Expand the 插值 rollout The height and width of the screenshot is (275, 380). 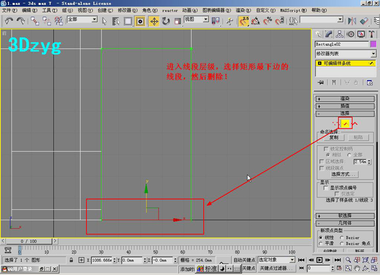(345, 106)
